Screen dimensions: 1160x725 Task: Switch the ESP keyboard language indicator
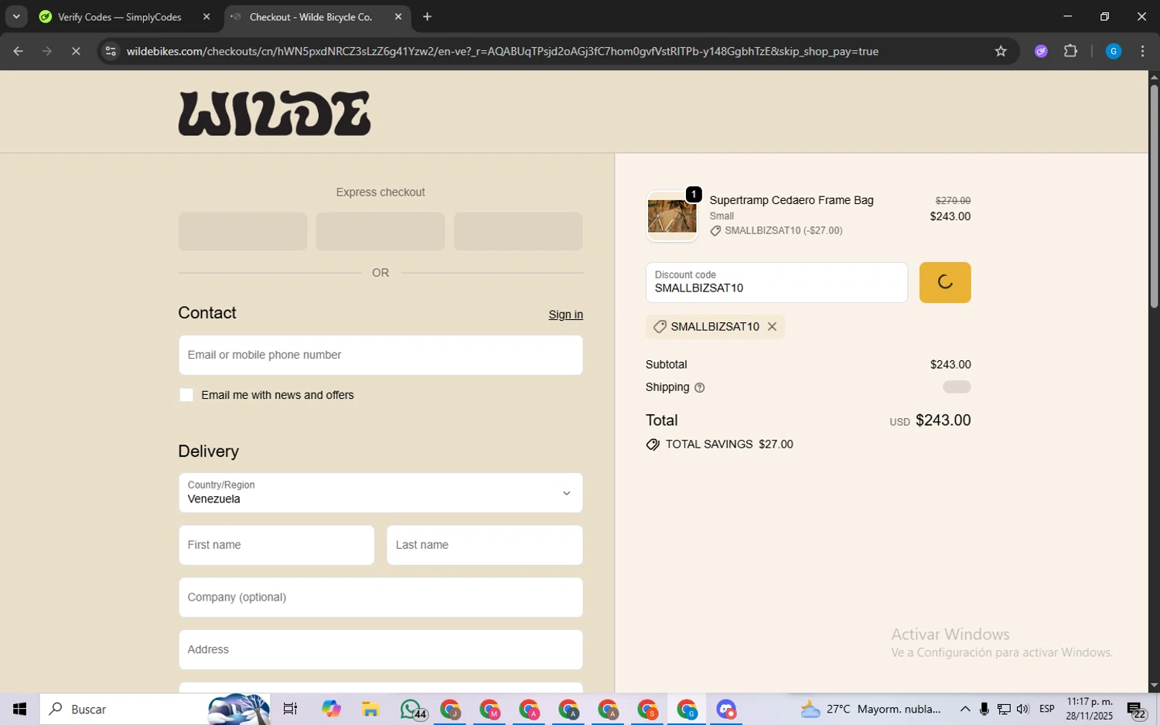click(1047, 709)
